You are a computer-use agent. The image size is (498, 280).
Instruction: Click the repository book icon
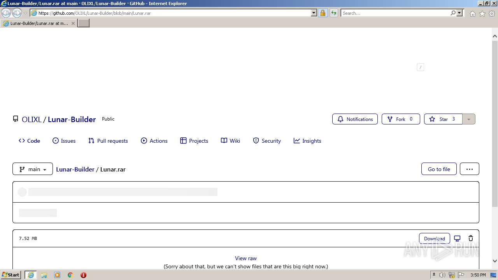[16, 119]
